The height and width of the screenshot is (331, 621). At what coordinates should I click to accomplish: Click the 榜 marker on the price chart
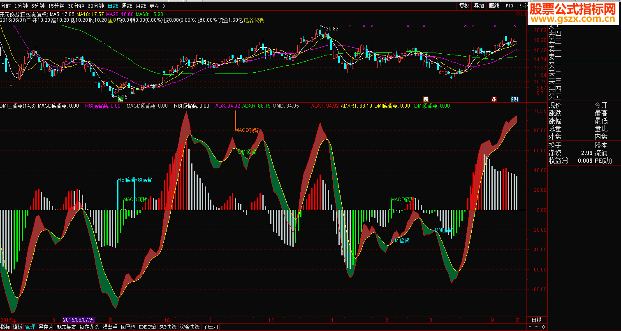click(x=426, y=99)
